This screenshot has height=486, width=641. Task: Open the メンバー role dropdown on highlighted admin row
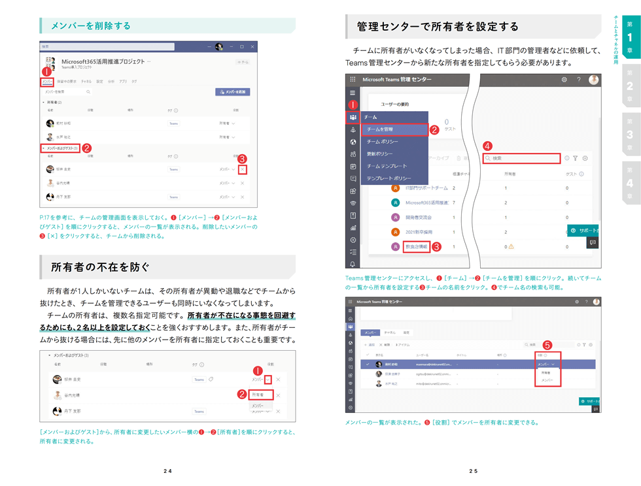546,364
